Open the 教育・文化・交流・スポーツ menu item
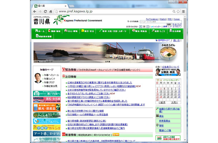Viewport: 218px width, 143px height. (x=113, y=31)
